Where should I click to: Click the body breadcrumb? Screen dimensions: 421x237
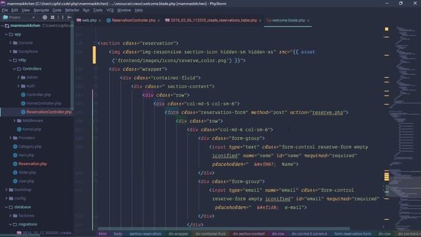click(118, 234)
